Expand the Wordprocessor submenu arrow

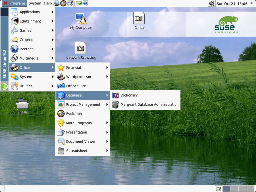coord(107,77)
